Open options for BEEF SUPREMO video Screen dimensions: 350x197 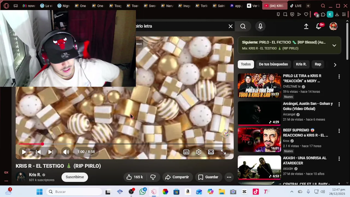[x=339, y=131]
